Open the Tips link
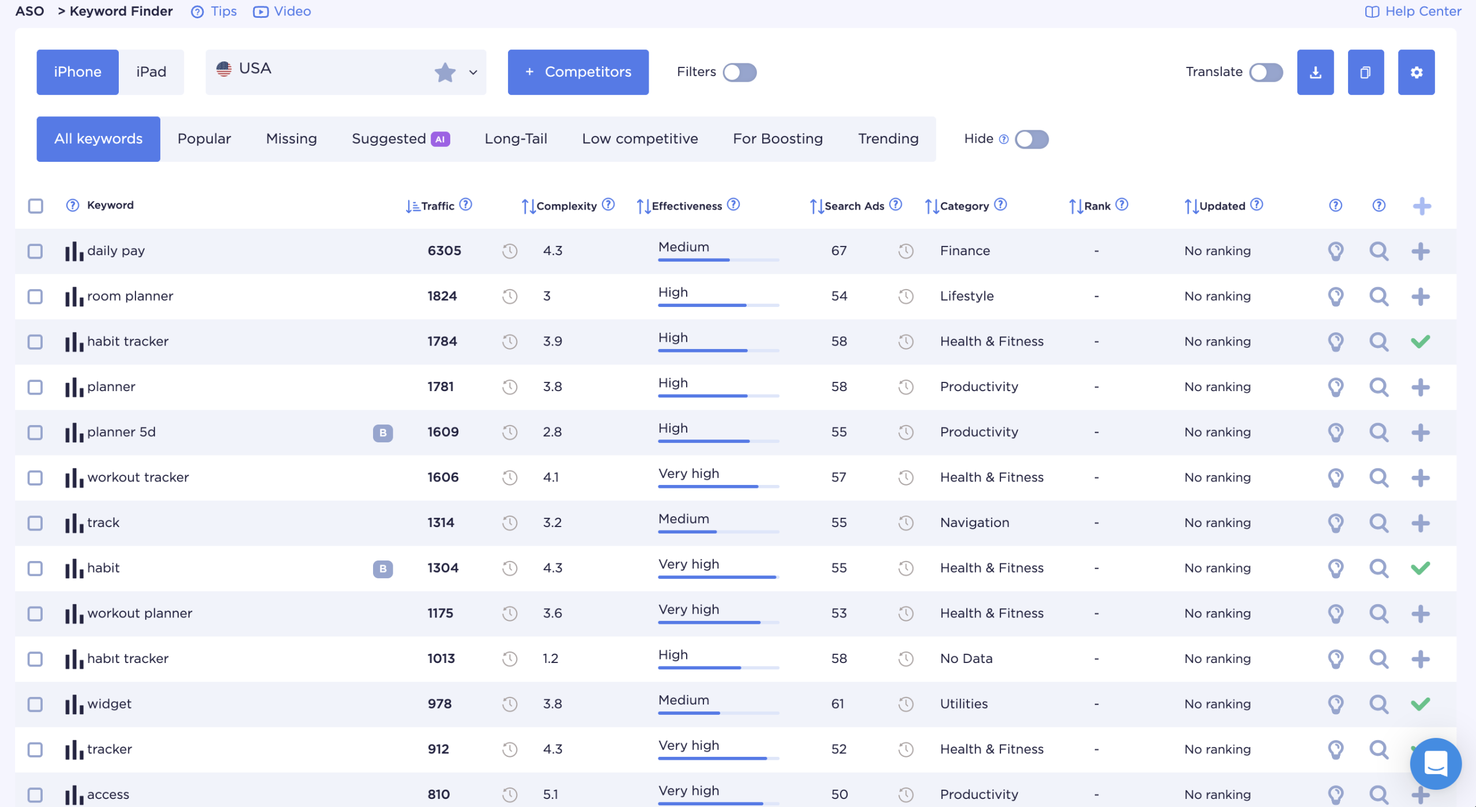1476x807 pixels. click(x=214, y=12)
